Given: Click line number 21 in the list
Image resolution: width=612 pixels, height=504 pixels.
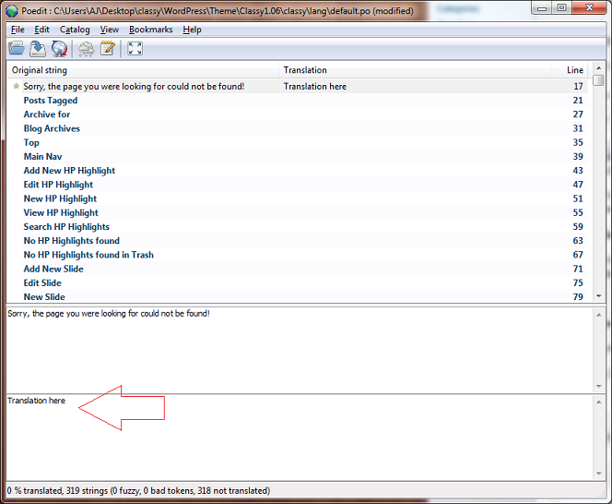Looking at the screenshot, I should click(578, 101).
